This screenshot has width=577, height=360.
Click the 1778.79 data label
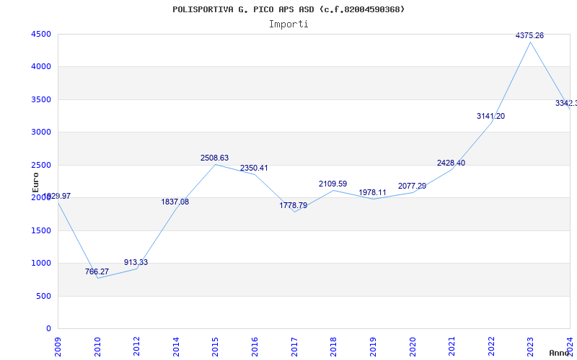[294, 205]
